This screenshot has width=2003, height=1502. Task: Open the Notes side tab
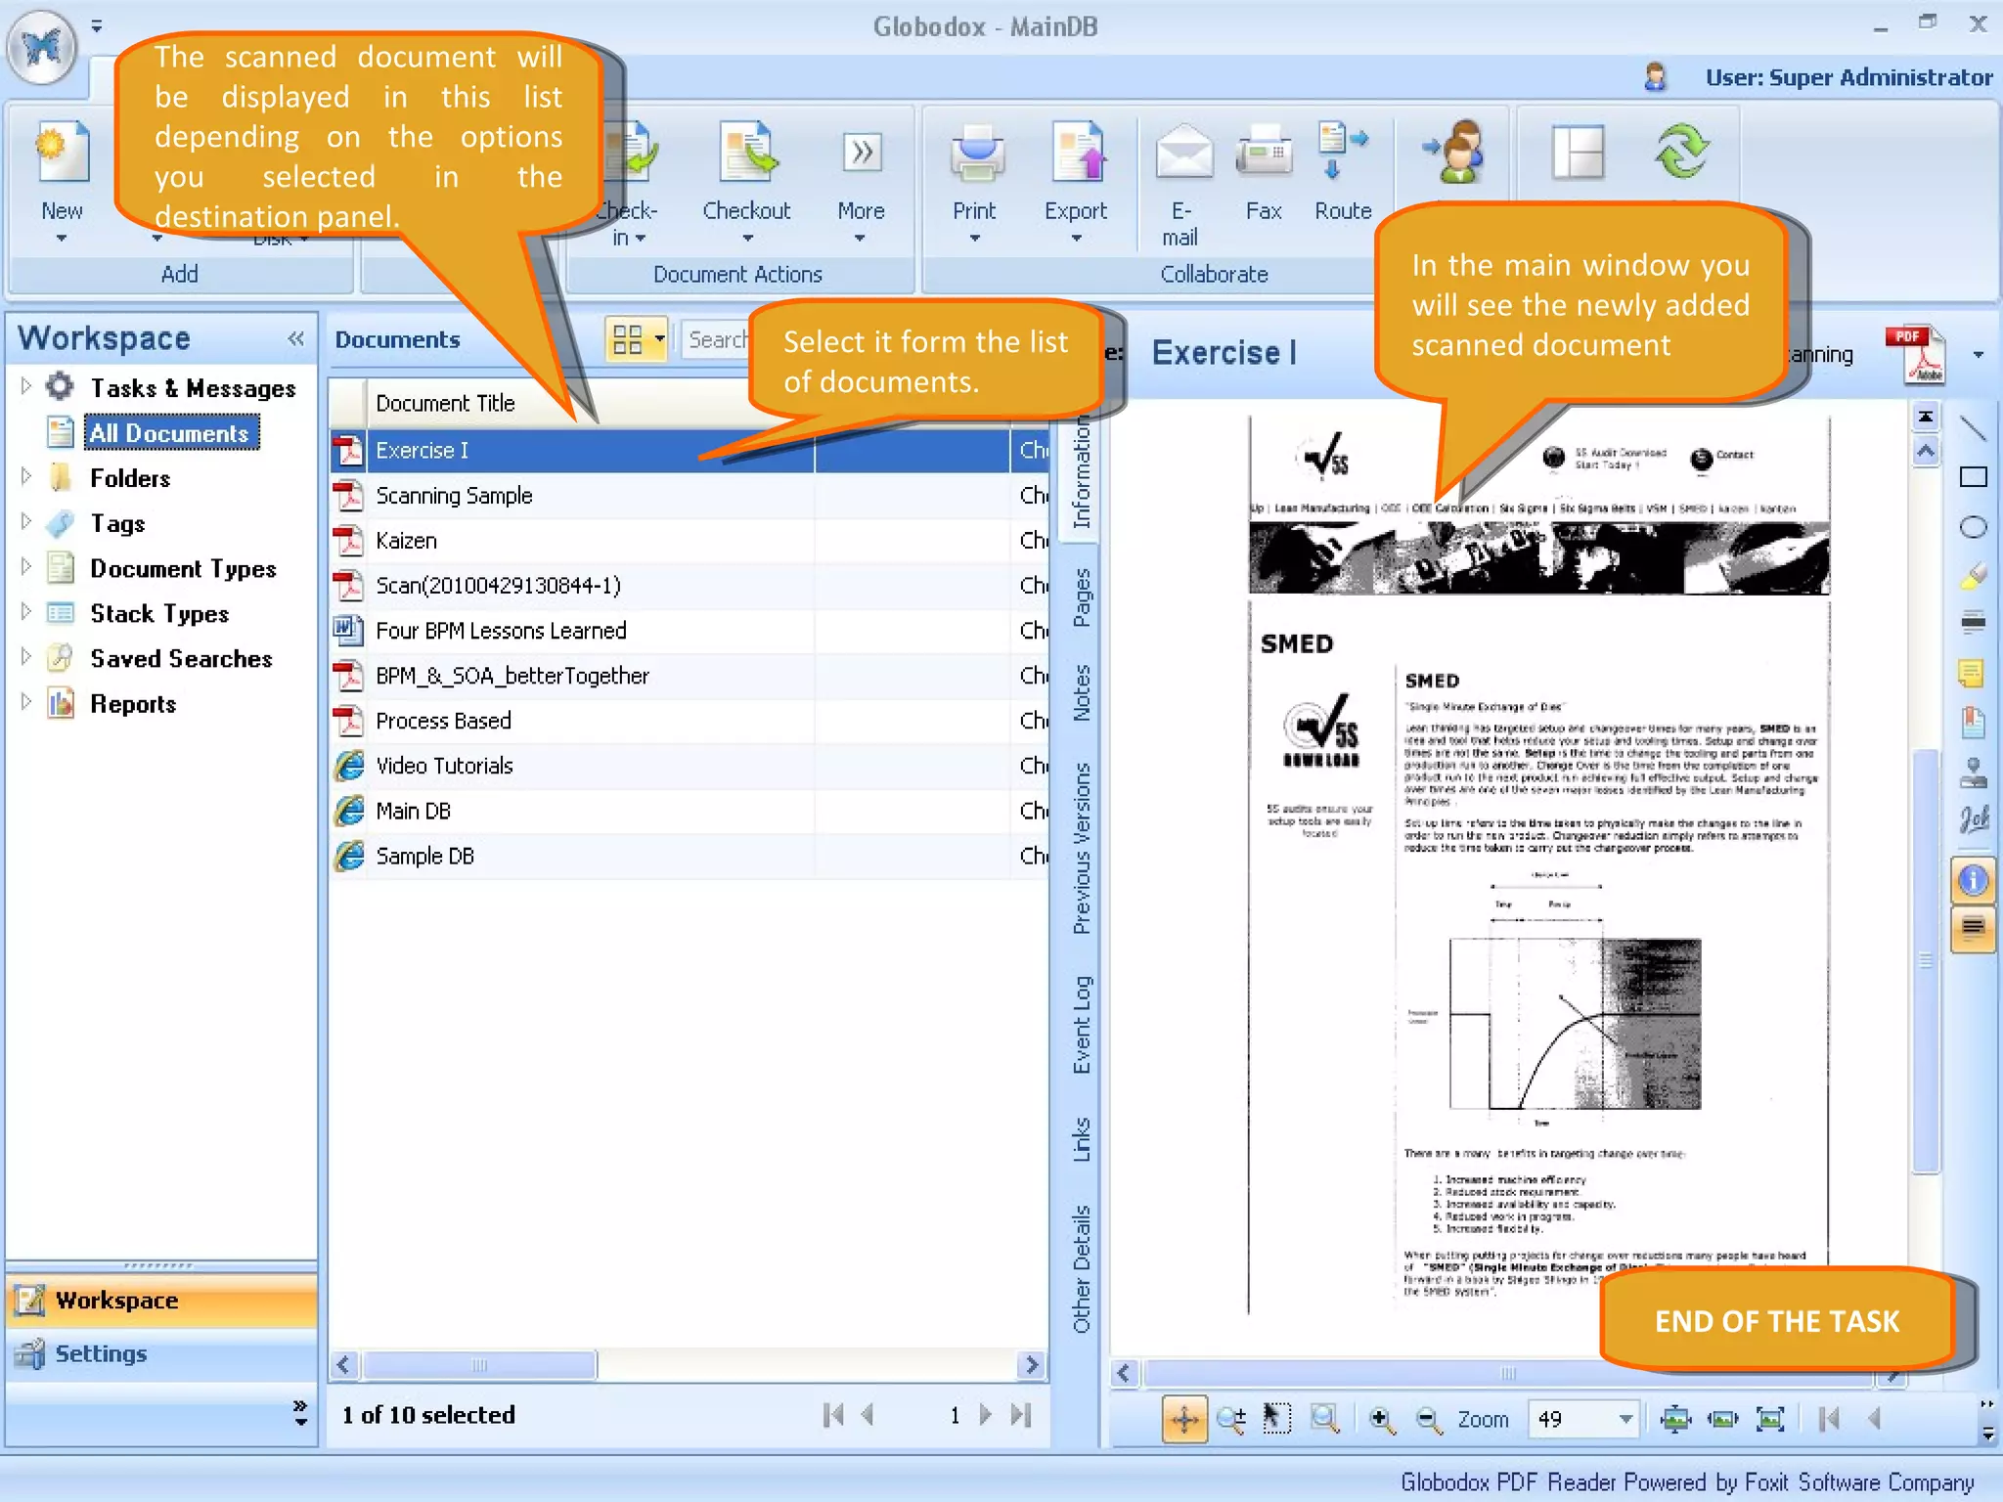[x=1081, y=692]
